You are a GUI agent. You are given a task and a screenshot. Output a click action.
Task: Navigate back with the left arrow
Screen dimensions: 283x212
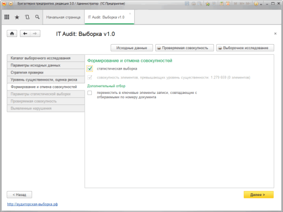click(25, 34)
